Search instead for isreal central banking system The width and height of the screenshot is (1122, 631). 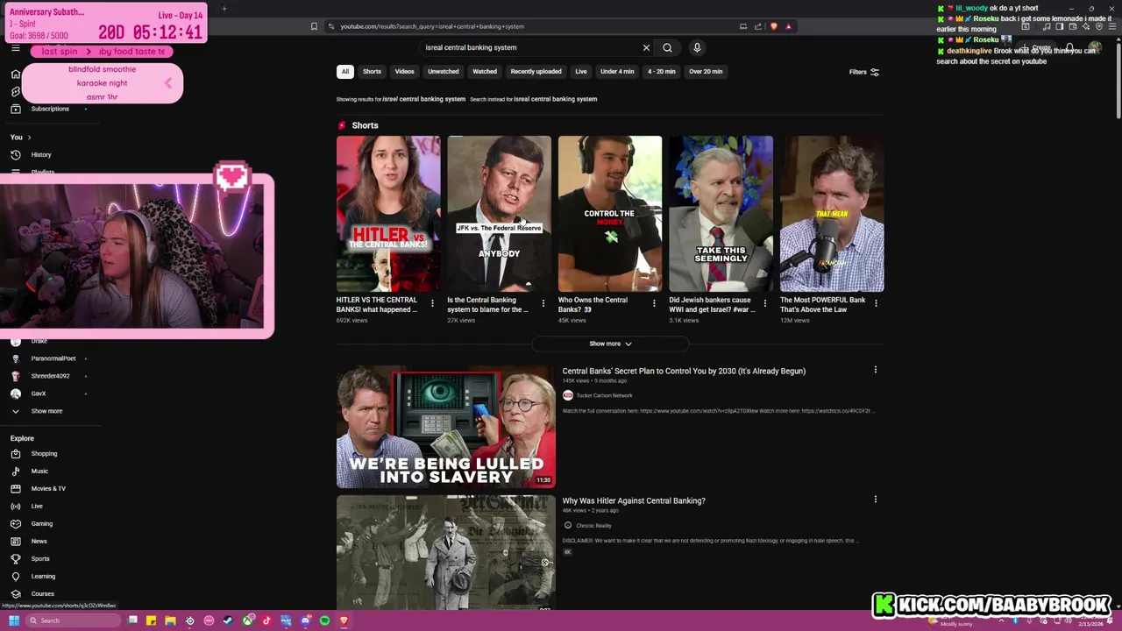555,99
